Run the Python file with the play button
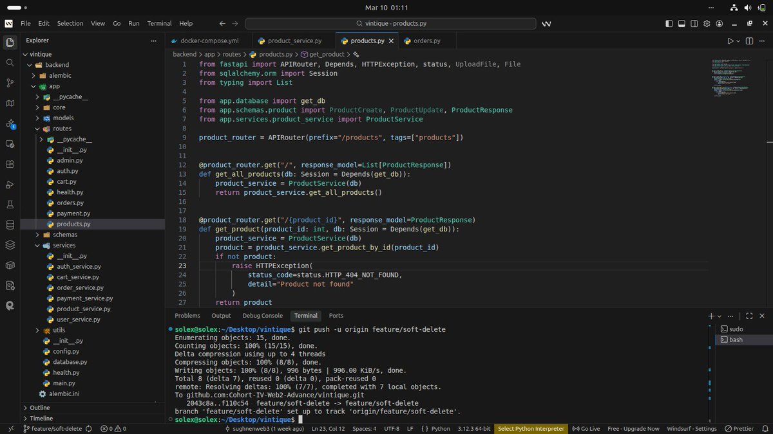Screen dimensions: 773x434 pos(730,41)
